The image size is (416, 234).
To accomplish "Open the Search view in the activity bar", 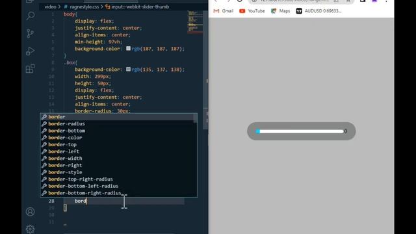I will click(x=31, y=16).
